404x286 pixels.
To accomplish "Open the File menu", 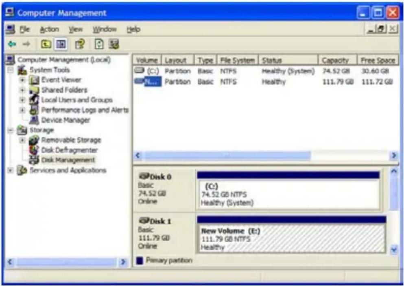I will coord(25,29).
